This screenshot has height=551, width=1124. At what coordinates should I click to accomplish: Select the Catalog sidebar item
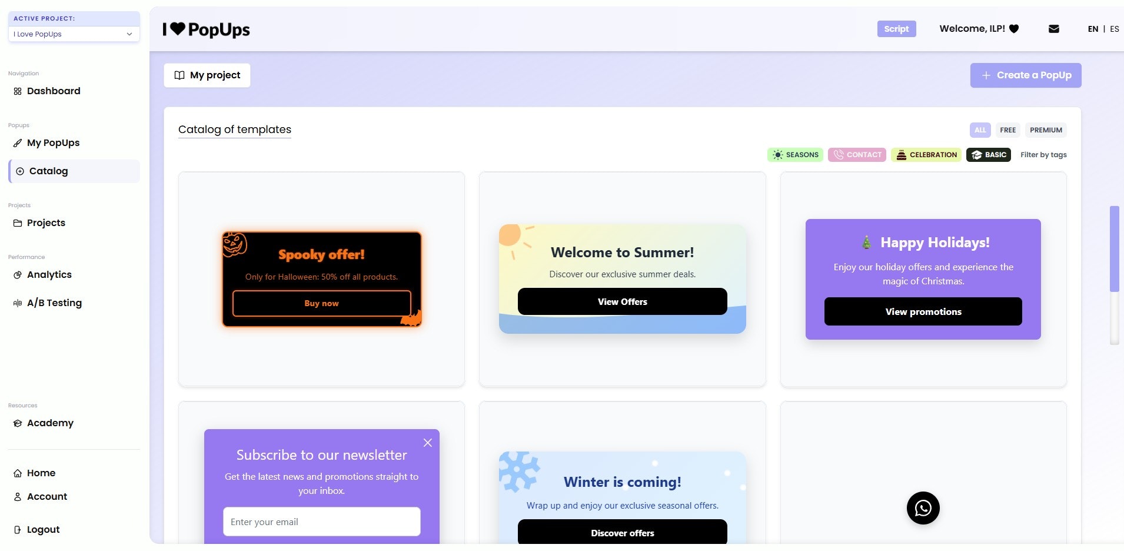(75, 171)
